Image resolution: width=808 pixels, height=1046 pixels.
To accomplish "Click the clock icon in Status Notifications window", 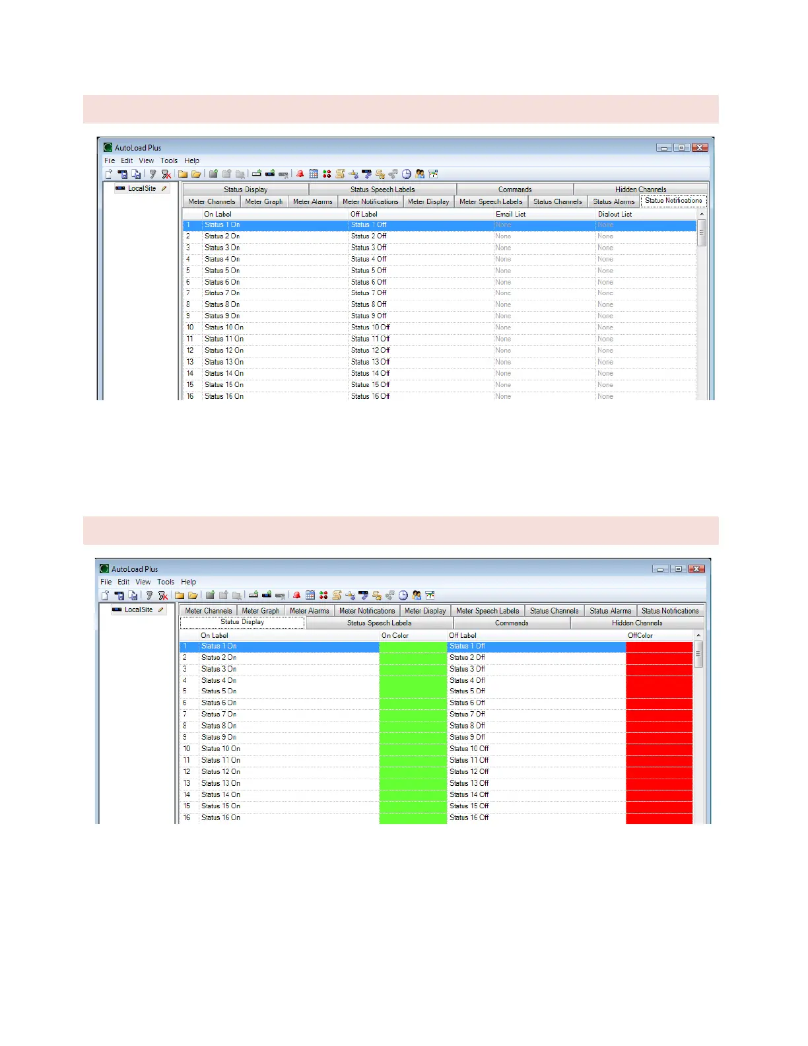I will point(406,174).
